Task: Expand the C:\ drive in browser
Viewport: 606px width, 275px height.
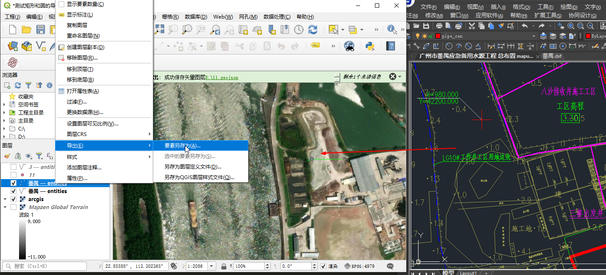Action: pos(5,128)
